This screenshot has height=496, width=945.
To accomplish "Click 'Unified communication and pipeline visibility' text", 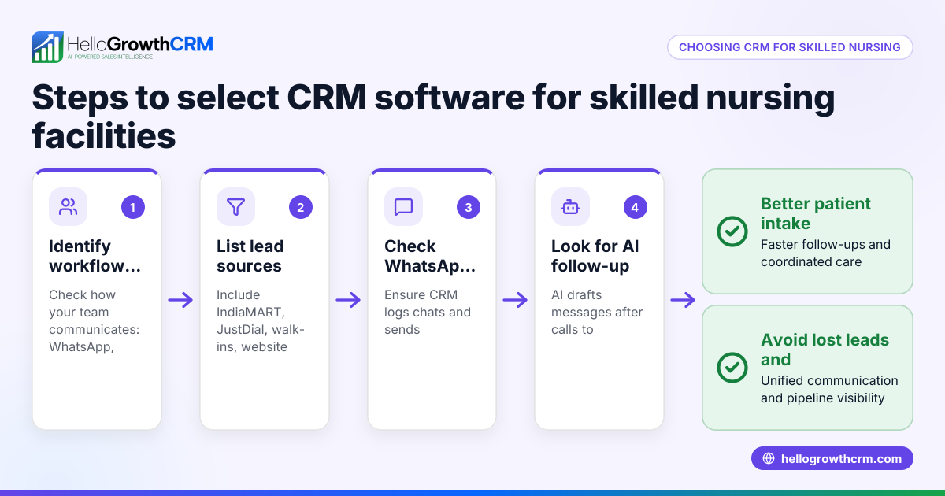I will [x=829, y=389].
